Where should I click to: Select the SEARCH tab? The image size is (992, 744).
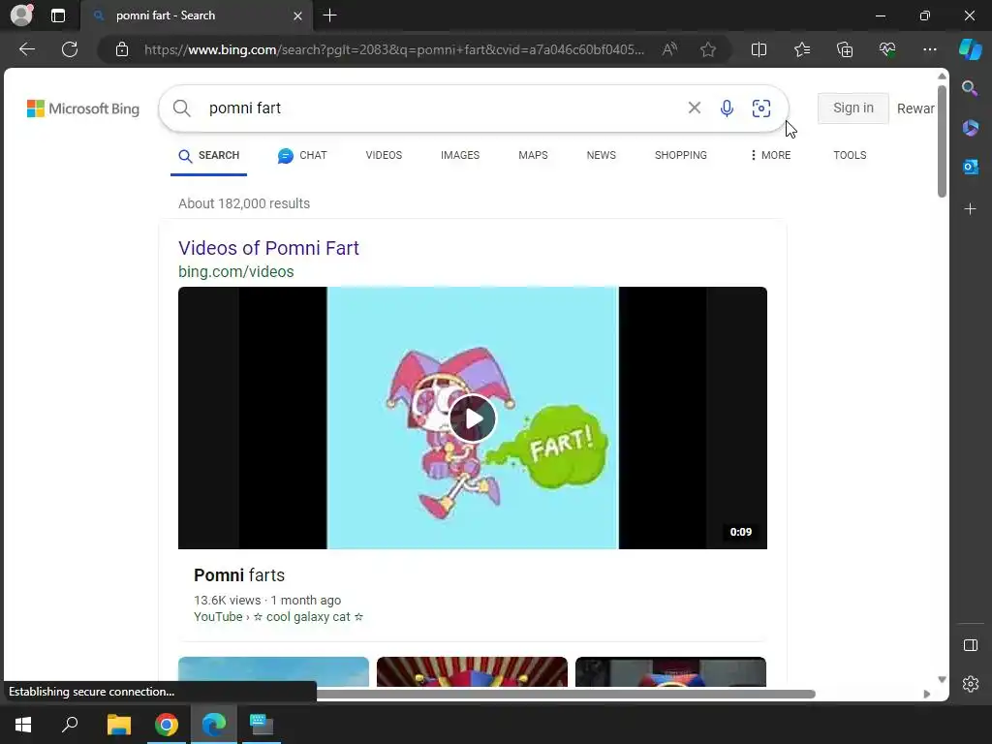[209, 156]
